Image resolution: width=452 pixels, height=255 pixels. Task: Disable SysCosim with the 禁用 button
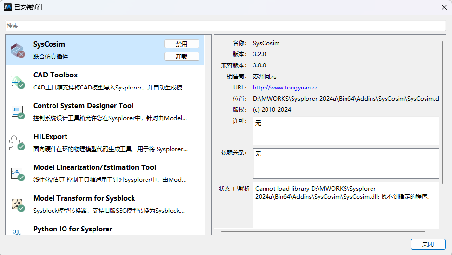click(182, 44)
